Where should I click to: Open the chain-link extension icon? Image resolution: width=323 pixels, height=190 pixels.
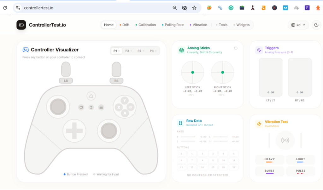coord(220,8)
